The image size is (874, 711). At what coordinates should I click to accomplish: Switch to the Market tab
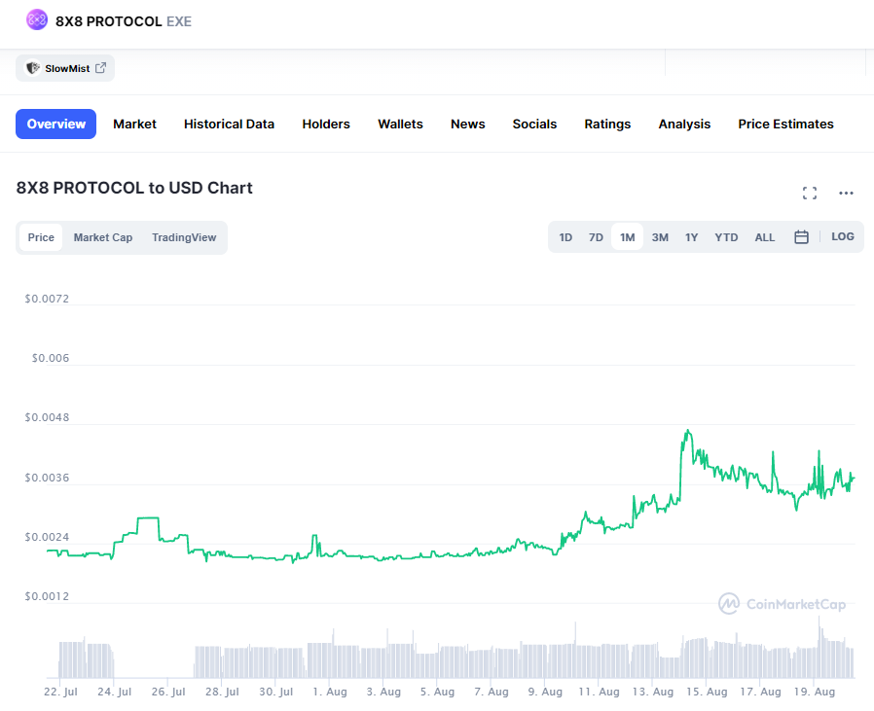(134, 124)
